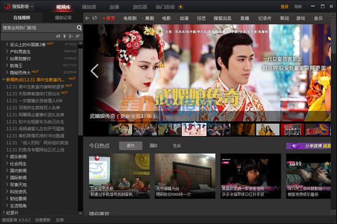Expand 航海王 tree item
The width and height of the screenshot is (337, 224).
click(7, 66)
